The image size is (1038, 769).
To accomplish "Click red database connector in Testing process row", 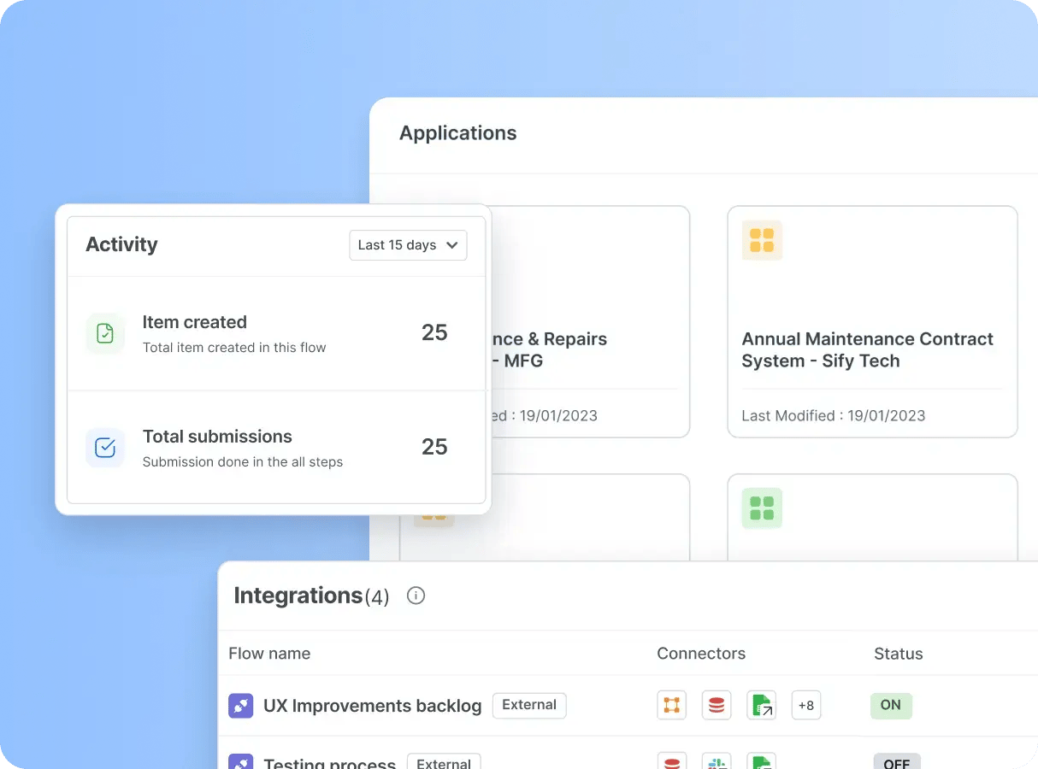I will 672,760.
